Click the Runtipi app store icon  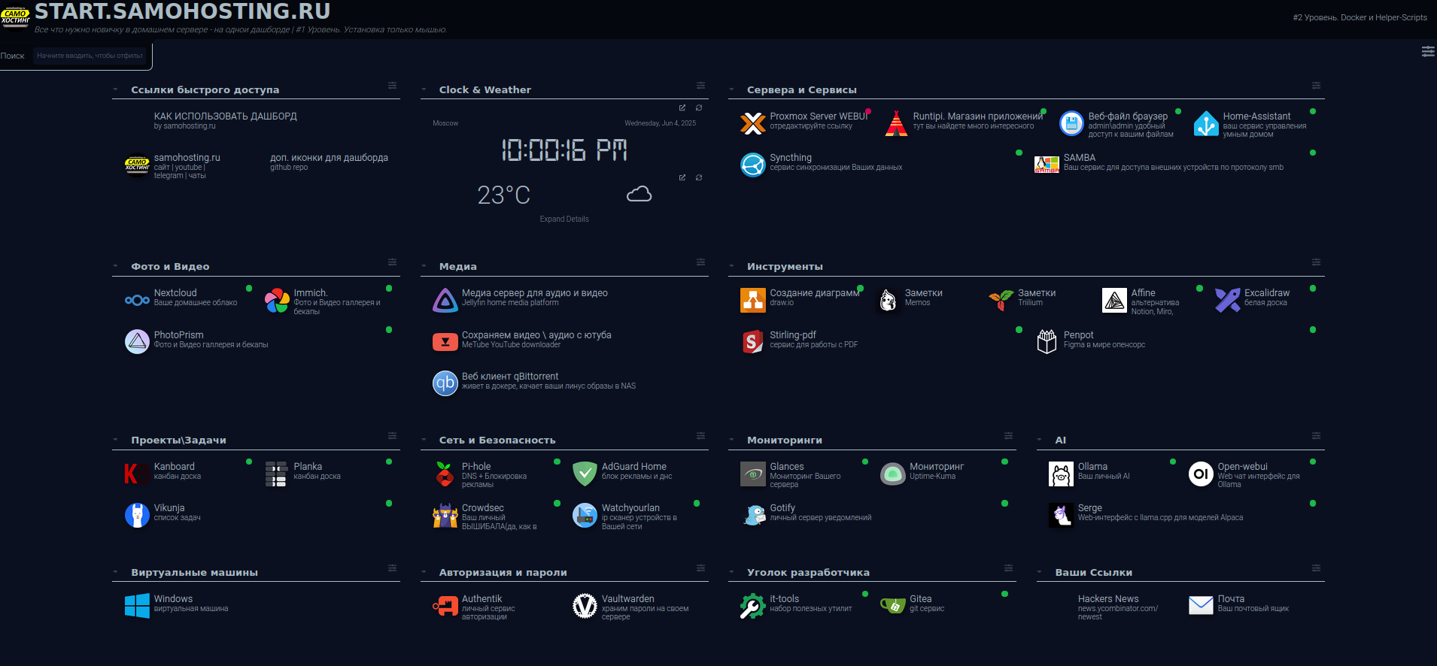point(896,123)
